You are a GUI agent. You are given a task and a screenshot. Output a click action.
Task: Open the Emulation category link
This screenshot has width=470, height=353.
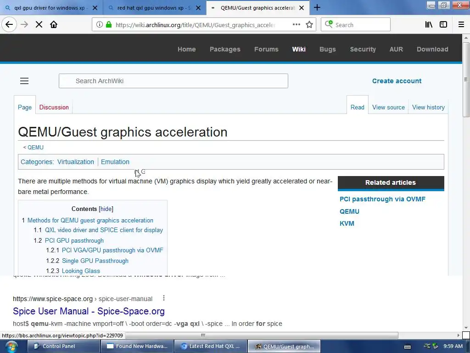115,162
